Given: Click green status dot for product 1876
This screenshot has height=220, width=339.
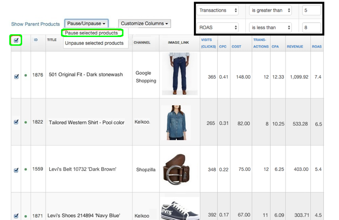Looking at the screenshot, I should pos(25,76).
